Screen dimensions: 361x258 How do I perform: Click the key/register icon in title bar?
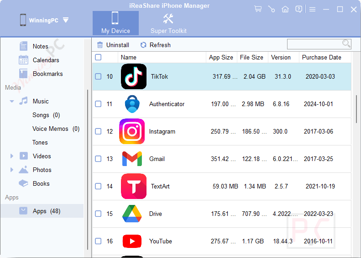coord(272,9)
